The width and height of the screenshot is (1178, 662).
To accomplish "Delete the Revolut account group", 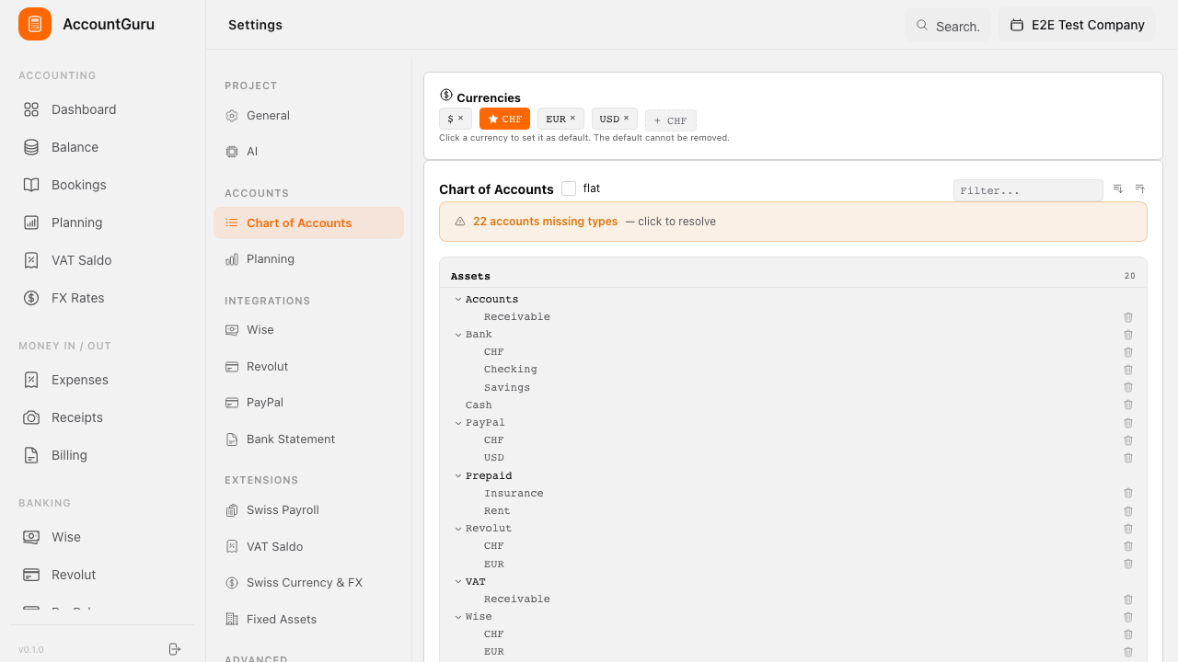I will point(1128,529).
